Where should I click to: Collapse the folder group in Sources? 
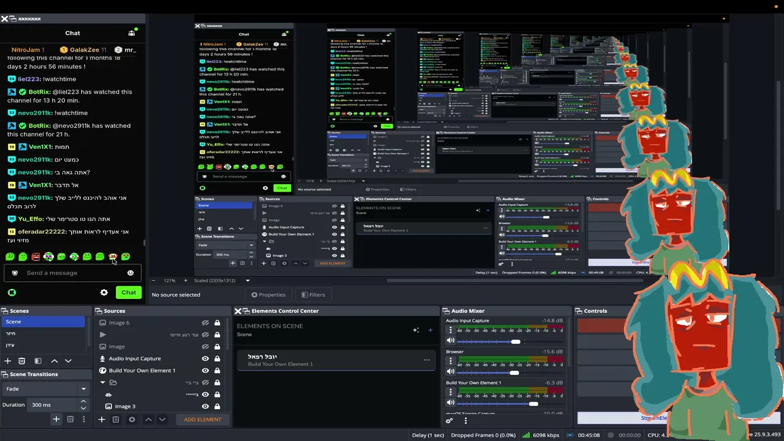pyautogui.click(x=102, y=382)
